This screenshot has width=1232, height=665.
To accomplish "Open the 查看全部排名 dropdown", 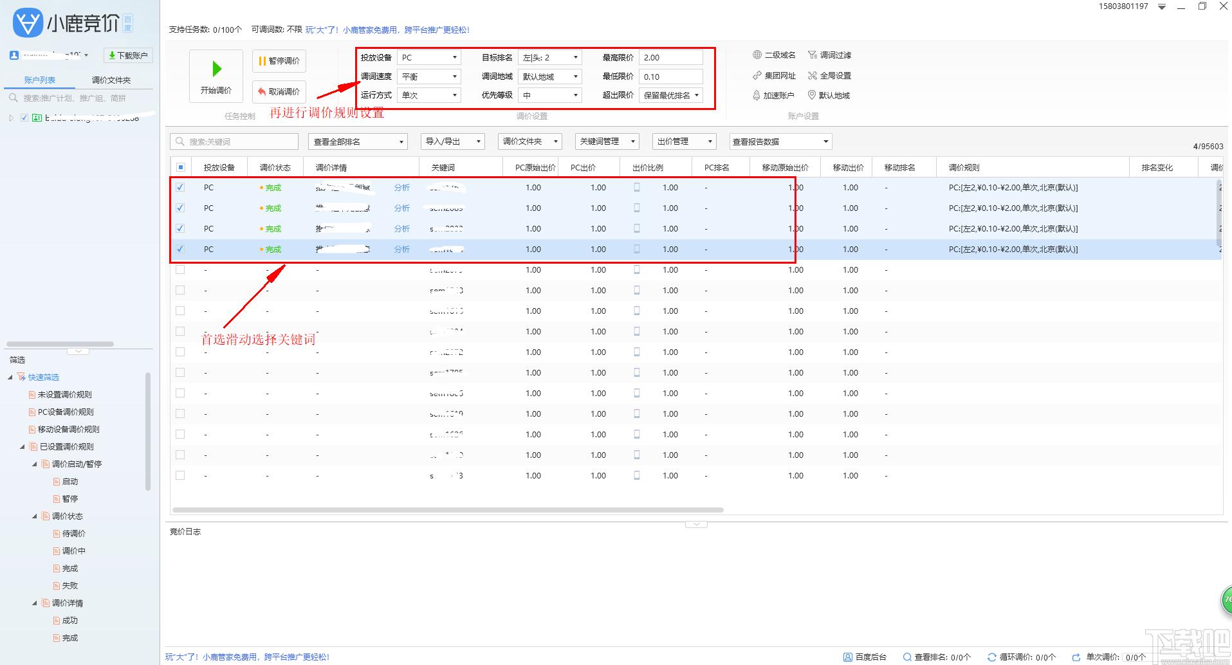I will (358, 141).
